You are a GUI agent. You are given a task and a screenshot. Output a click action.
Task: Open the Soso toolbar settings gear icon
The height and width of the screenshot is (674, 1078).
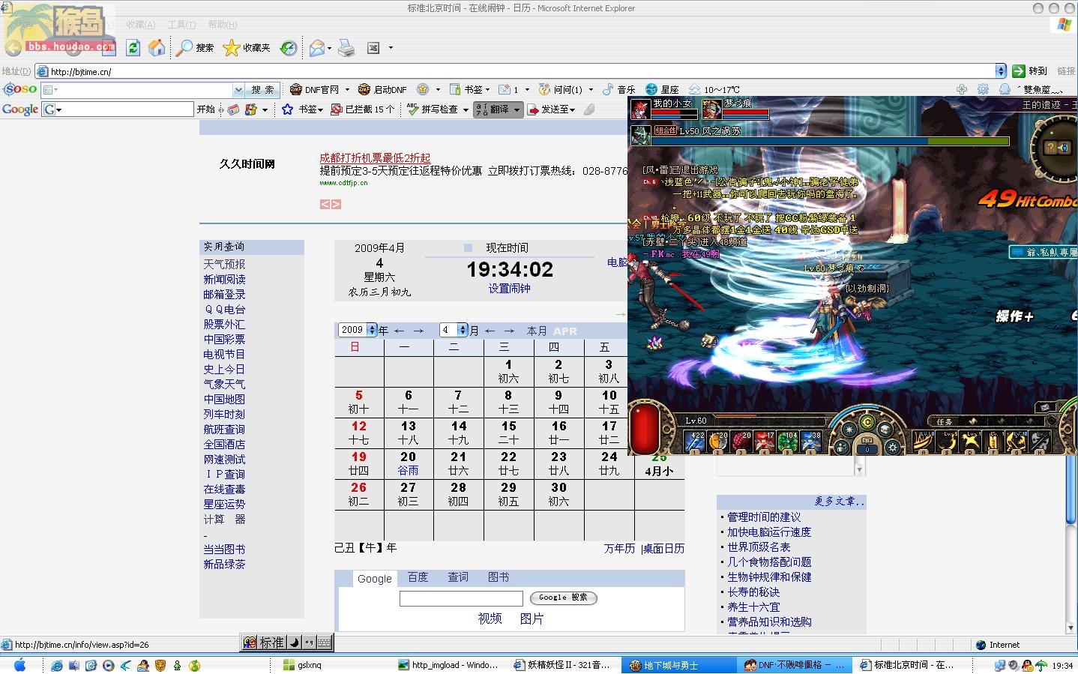[984, 89]
